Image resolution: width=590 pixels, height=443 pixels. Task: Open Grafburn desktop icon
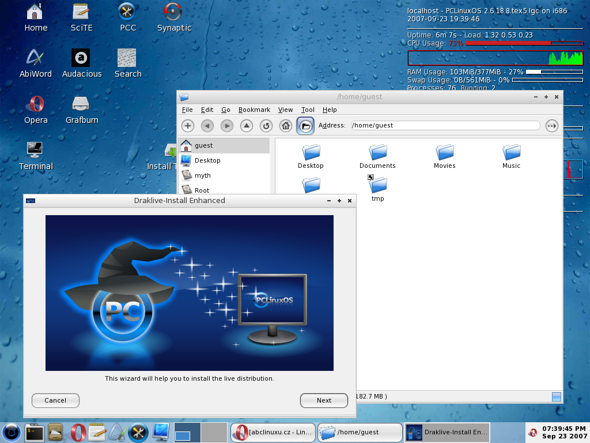81,110
